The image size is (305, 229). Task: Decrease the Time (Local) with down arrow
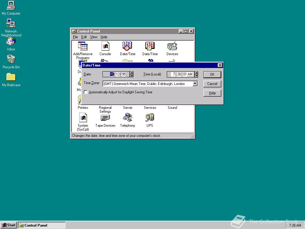(196, 75)
